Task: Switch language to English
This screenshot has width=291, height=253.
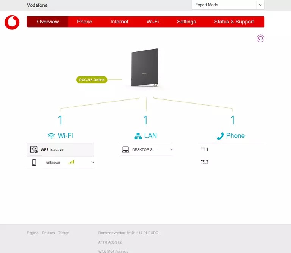Action: coord(33,233)
